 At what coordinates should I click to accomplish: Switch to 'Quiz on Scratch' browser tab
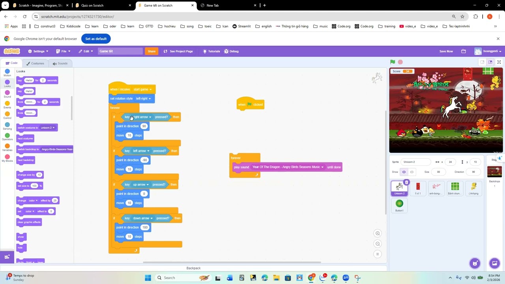click(104, 6)
